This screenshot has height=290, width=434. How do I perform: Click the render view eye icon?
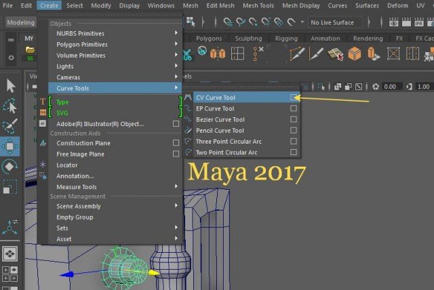pyautogui.click(x=393, y=22)
